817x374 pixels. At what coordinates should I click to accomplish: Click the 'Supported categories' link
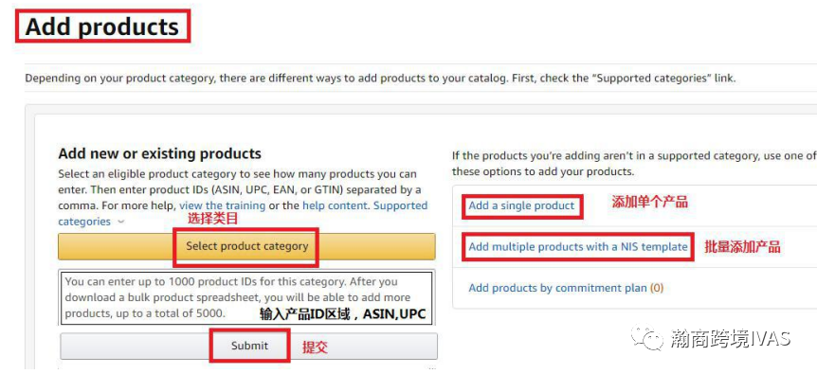[x=243, y=213]
